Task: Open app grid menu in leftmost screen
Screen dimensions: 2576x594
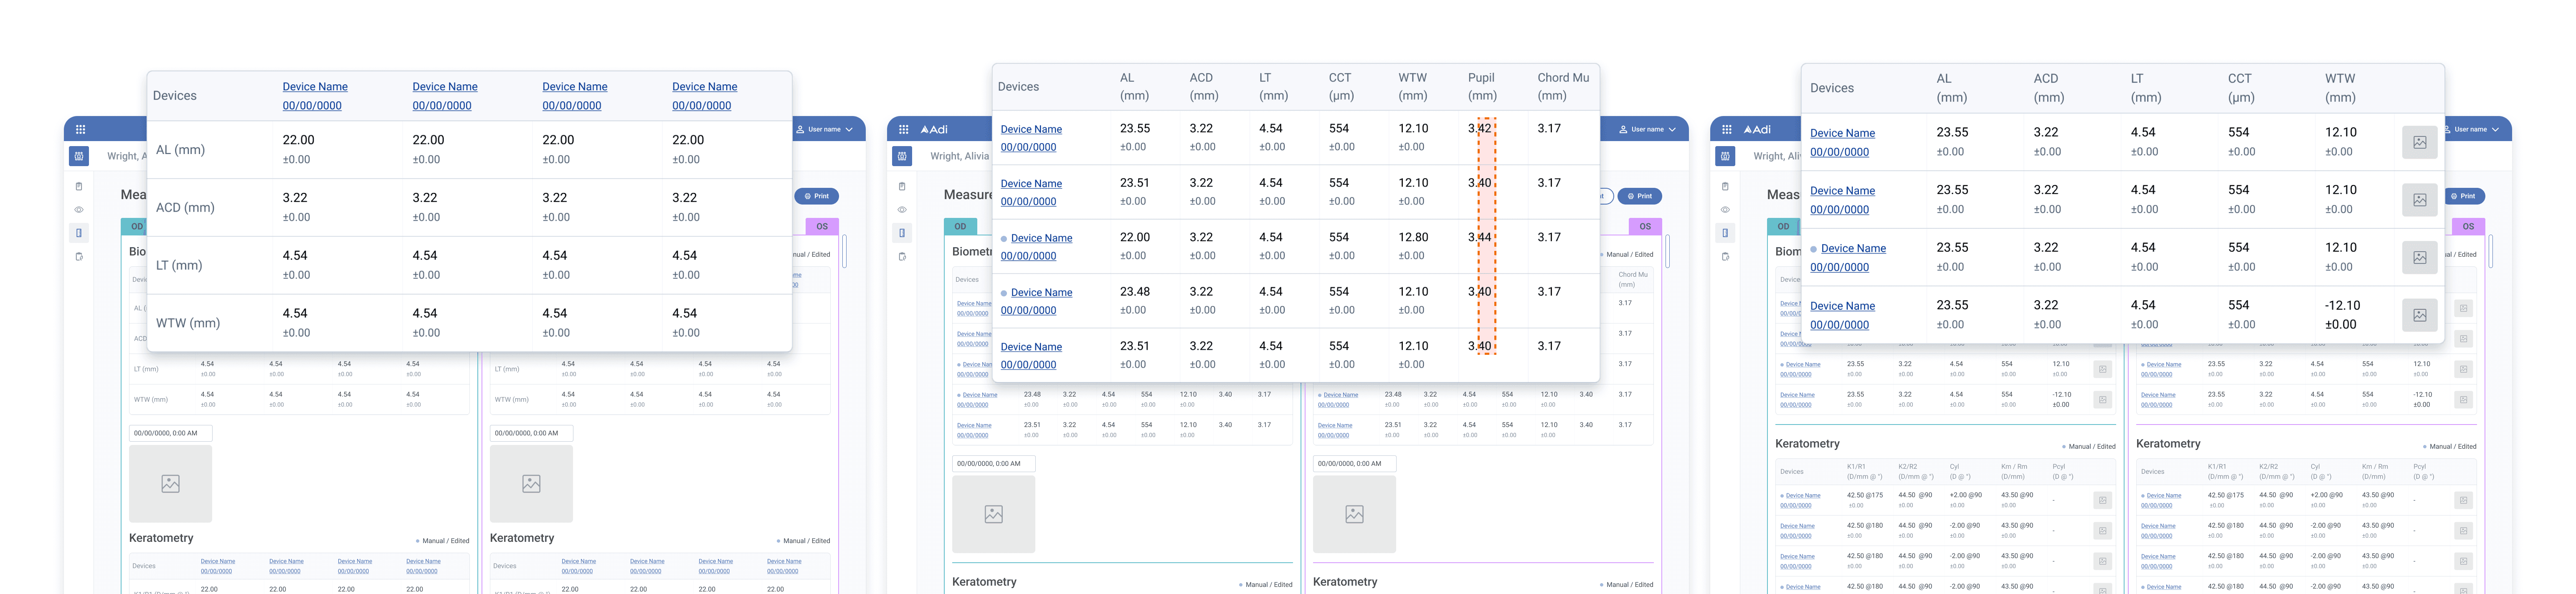Action: pos(81,129)
